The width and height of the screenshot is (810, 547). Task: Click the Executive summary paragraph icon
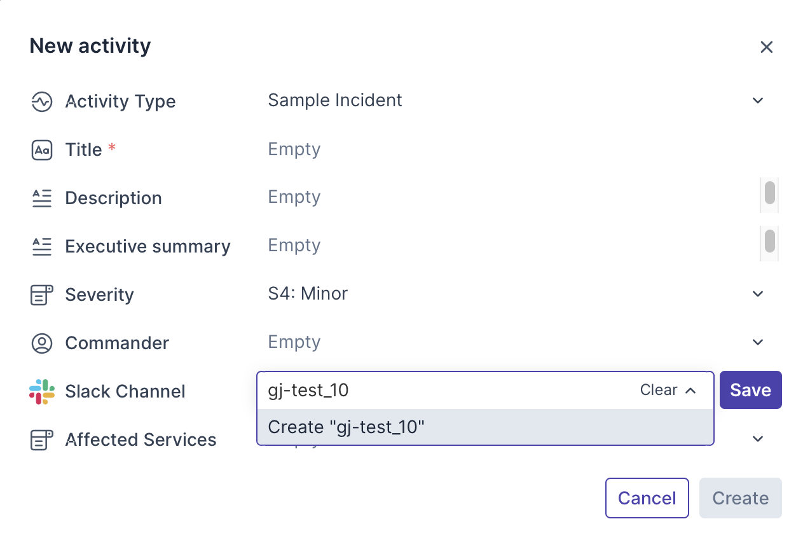[x=42, y=247]
